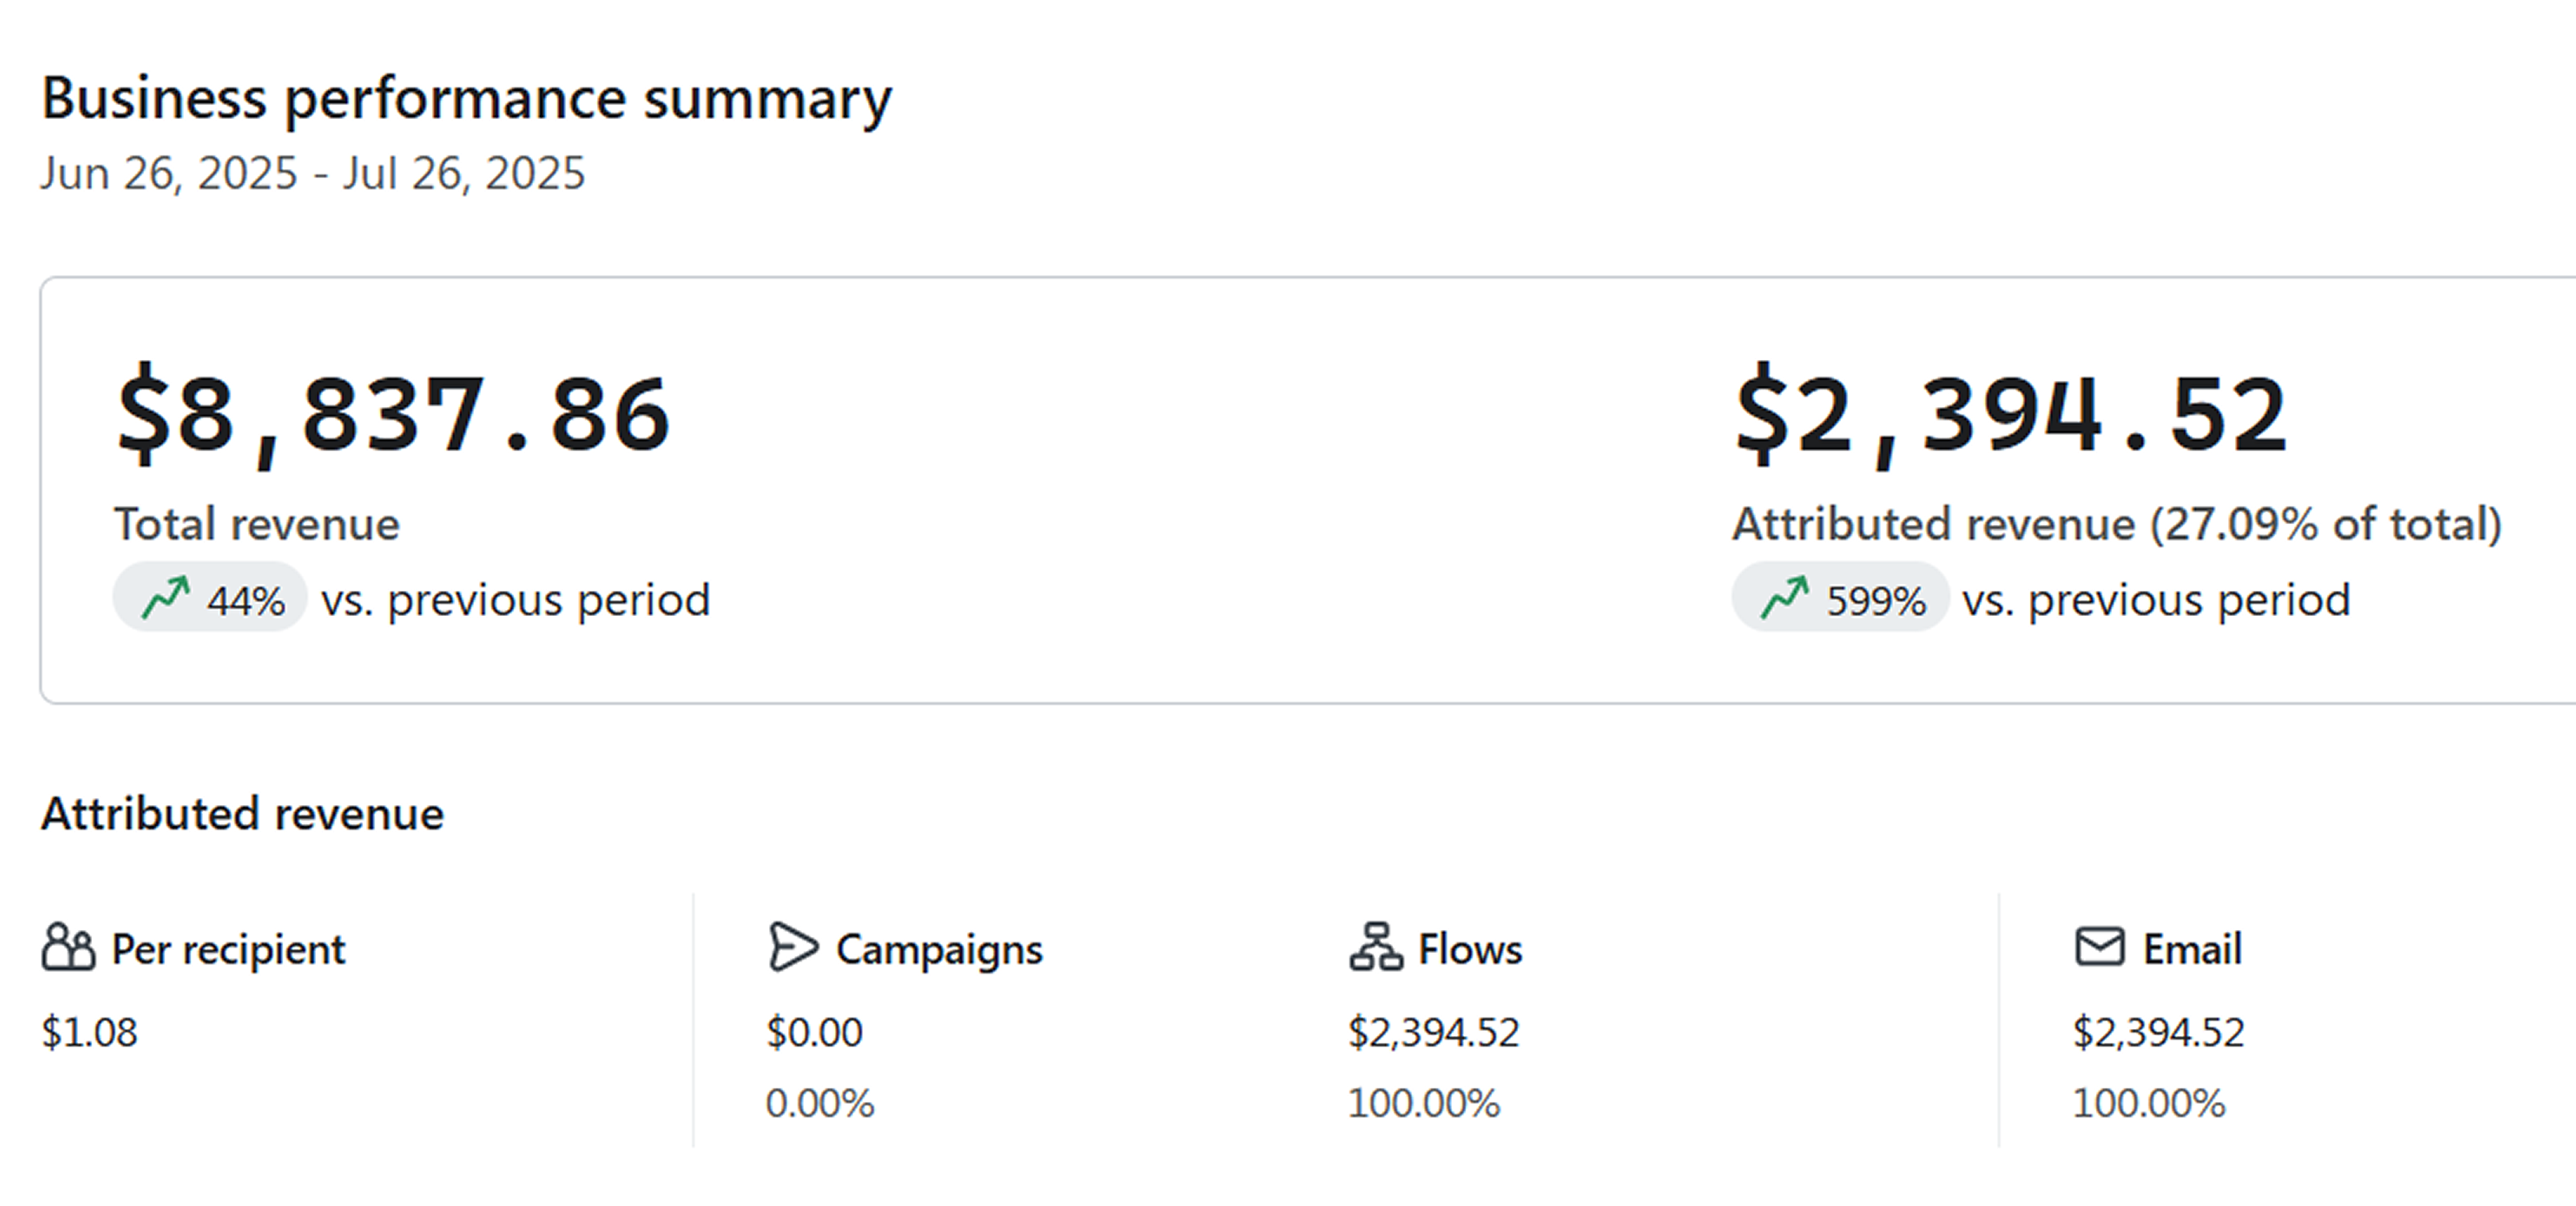Click the $8,837.86 total revenue figure

[393, 415]
